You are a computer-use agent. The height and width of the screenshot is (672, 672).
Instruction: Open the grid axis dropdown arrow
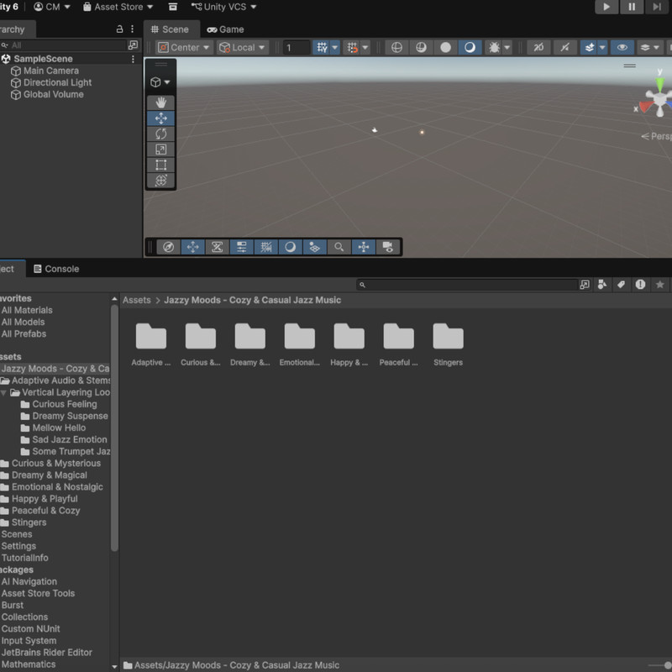coord(335,48)
